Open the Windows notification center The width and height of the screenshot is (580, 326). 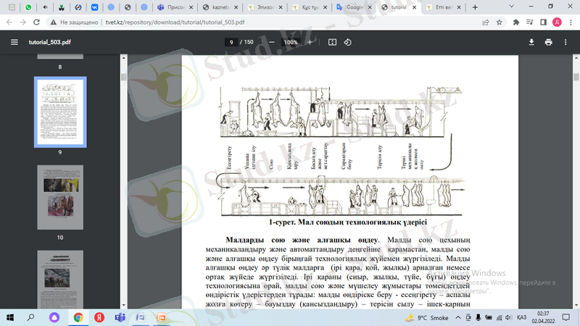(566, 317)
